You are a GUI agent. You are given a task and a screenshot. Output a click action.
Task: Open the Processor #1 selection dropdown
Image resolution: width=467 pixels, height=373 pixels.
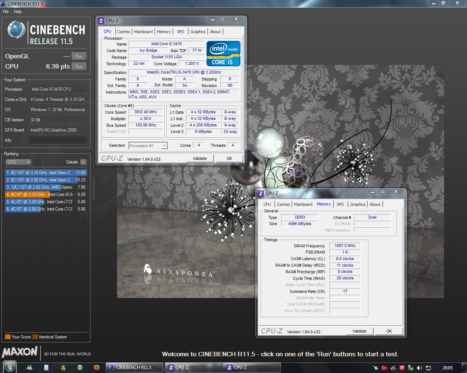pyautogui.click(x=148, y=146)
